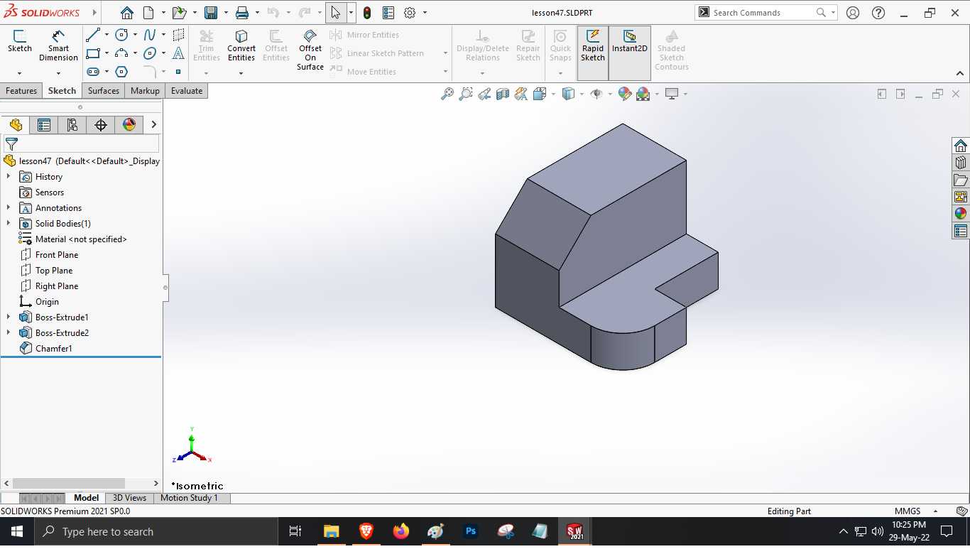
Task: Switch to the Markup tab
Action: [145, 91]
